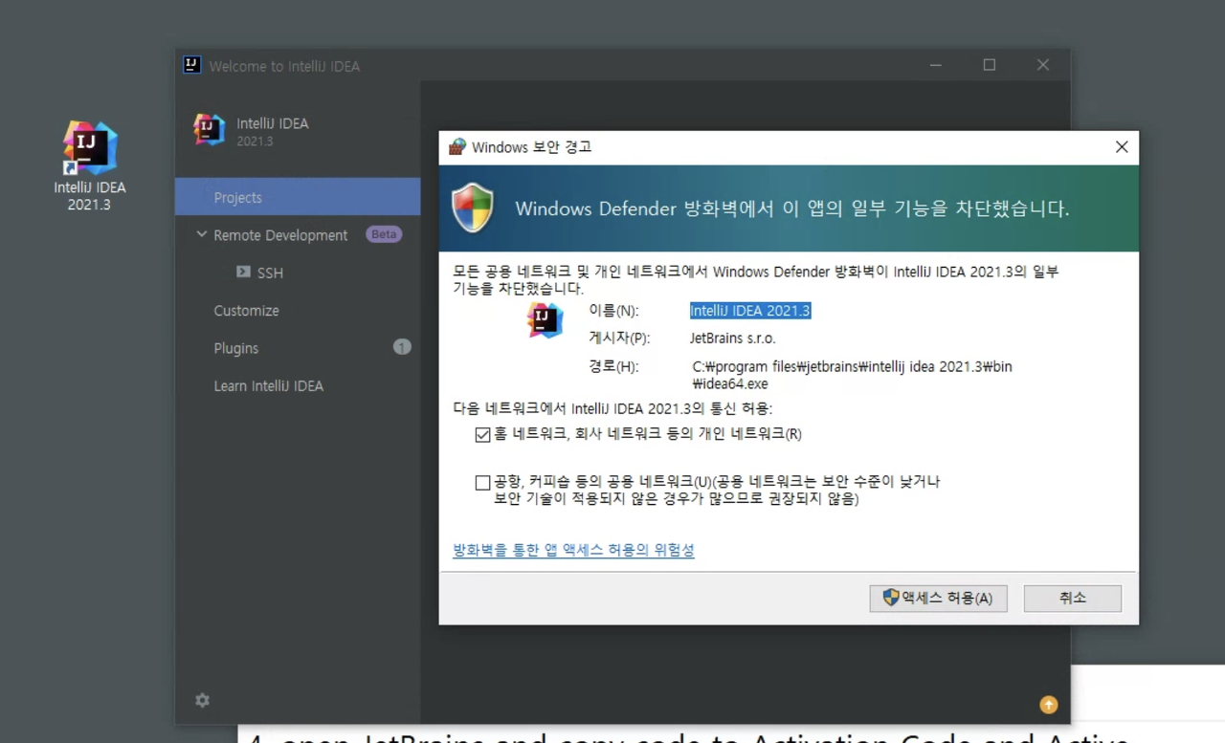
Task: Click the 이름(N): label
Action: coord(613,311)
